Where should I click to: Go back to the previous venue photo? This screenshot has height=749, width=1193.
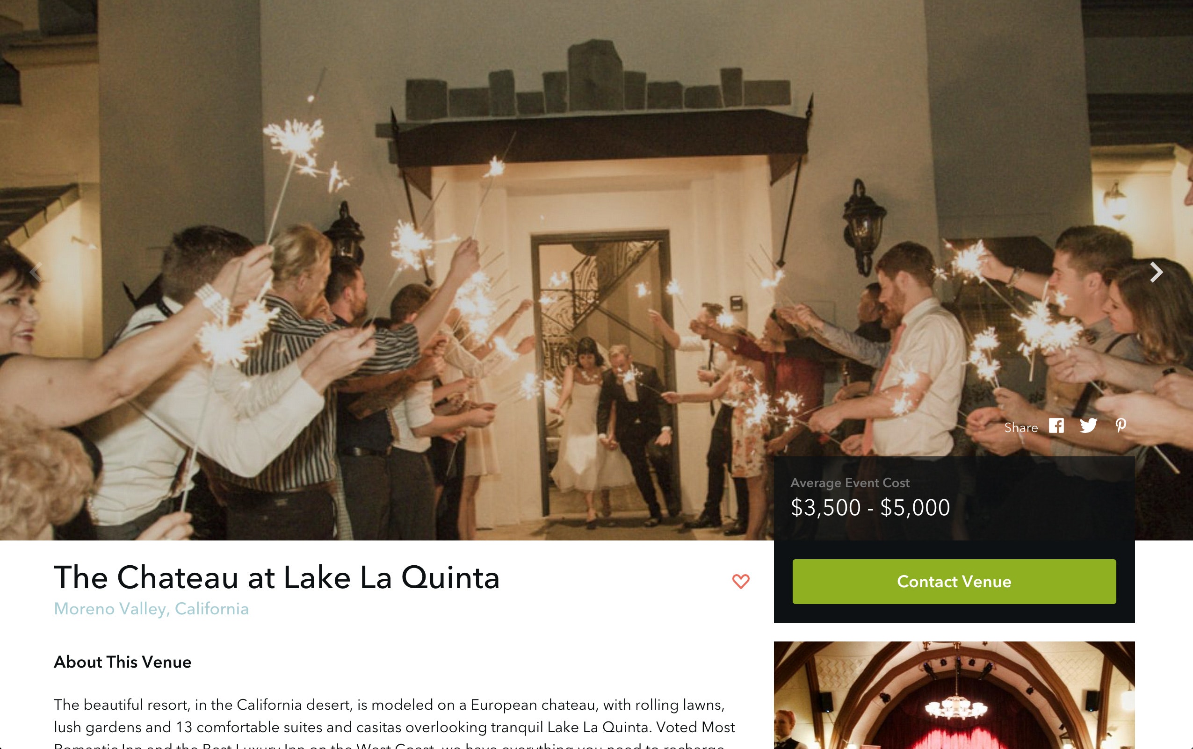point(36,272)
